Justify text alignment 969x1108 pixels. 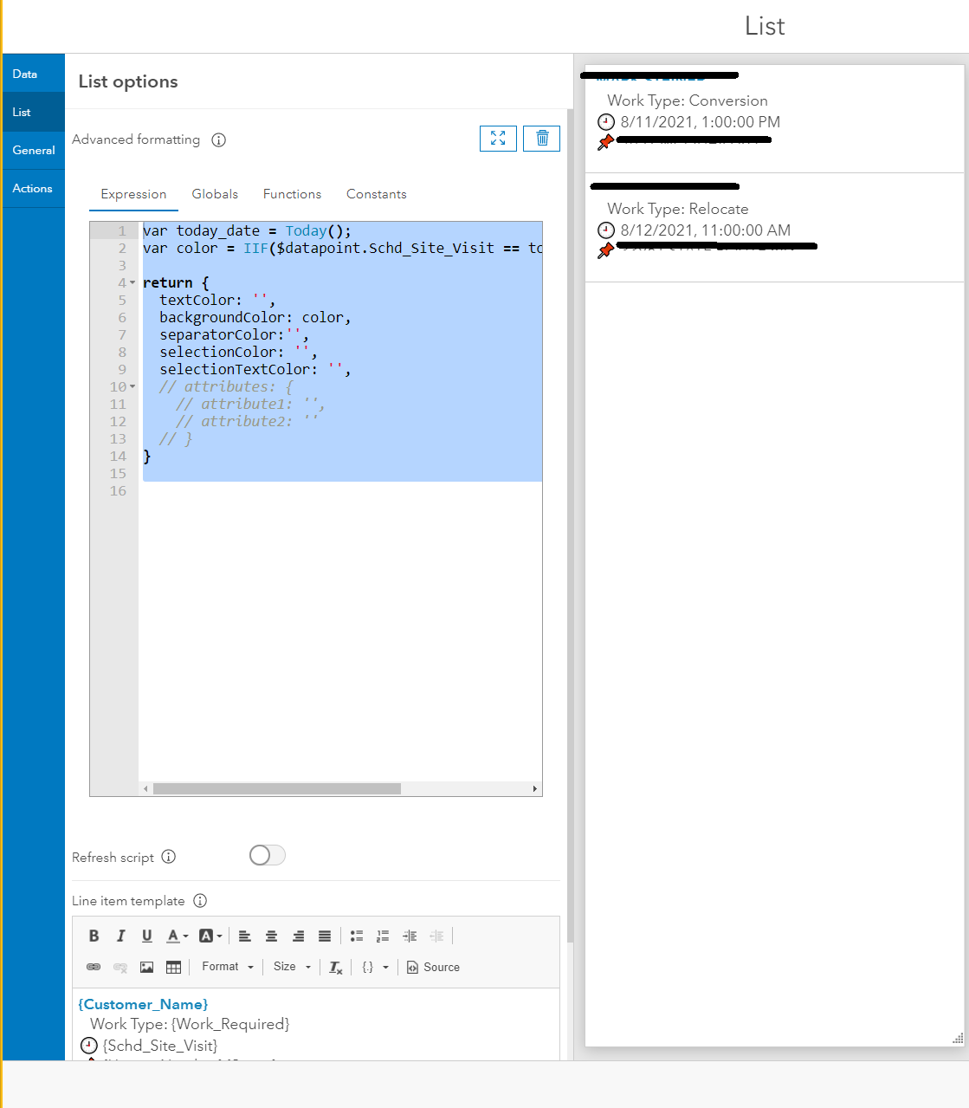click(x=325, y=936)
